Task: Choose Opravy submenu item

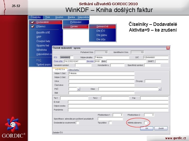Action: point(76,26)
